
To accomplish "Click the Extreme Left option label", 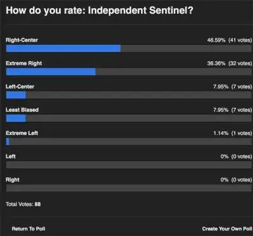I will (x=22, y=133).
